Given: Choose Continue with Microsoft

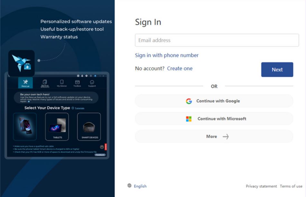Looking at the screenshot, I should point(214,119).
